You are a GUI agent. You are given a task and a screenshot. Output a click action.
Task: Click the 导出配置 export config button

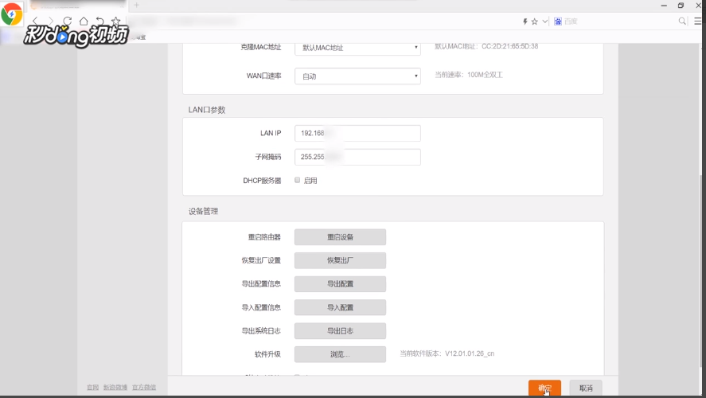[340, 284]
